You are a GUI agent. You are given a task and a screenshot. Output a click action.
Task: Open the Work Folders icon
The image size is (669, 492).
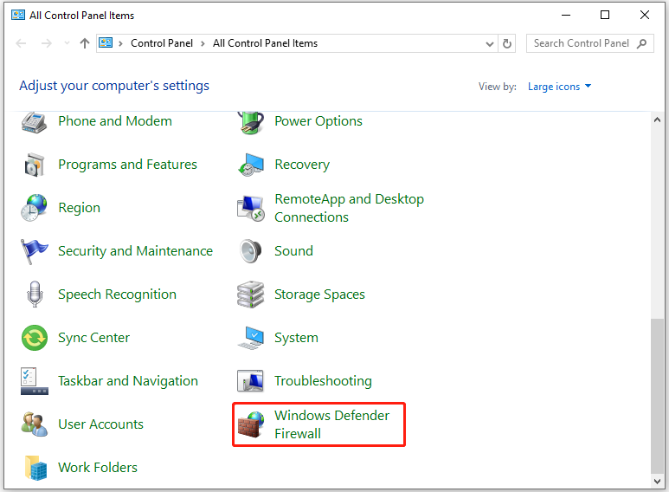click(x=35, y=468)
